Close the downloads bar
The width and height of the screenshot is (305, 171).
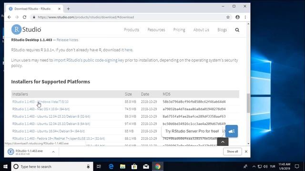pyautogui.click(x=246, y=152)
